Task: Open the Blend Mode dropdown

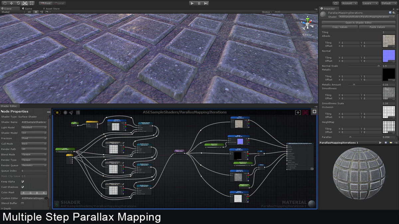Action: pyautogui.click(x=34, y=155)
